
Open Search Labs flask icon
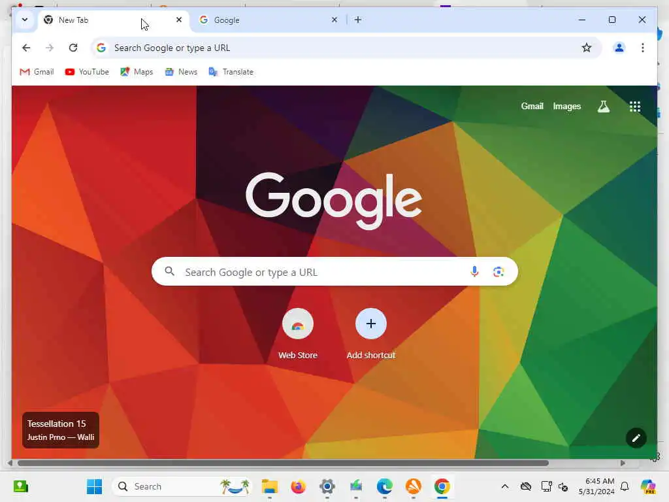pyautogui.click(x=603, y=107)
